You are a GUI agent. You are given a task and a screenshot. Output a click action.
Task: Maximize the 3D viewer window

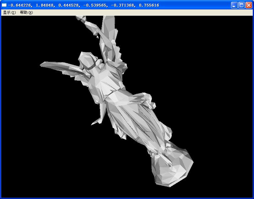[241, 5]
